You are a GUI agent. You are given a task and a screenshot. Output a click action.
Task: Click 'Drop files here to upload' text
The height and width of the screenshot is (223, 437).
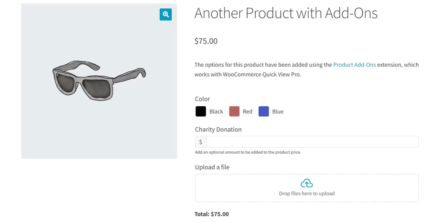307,193
